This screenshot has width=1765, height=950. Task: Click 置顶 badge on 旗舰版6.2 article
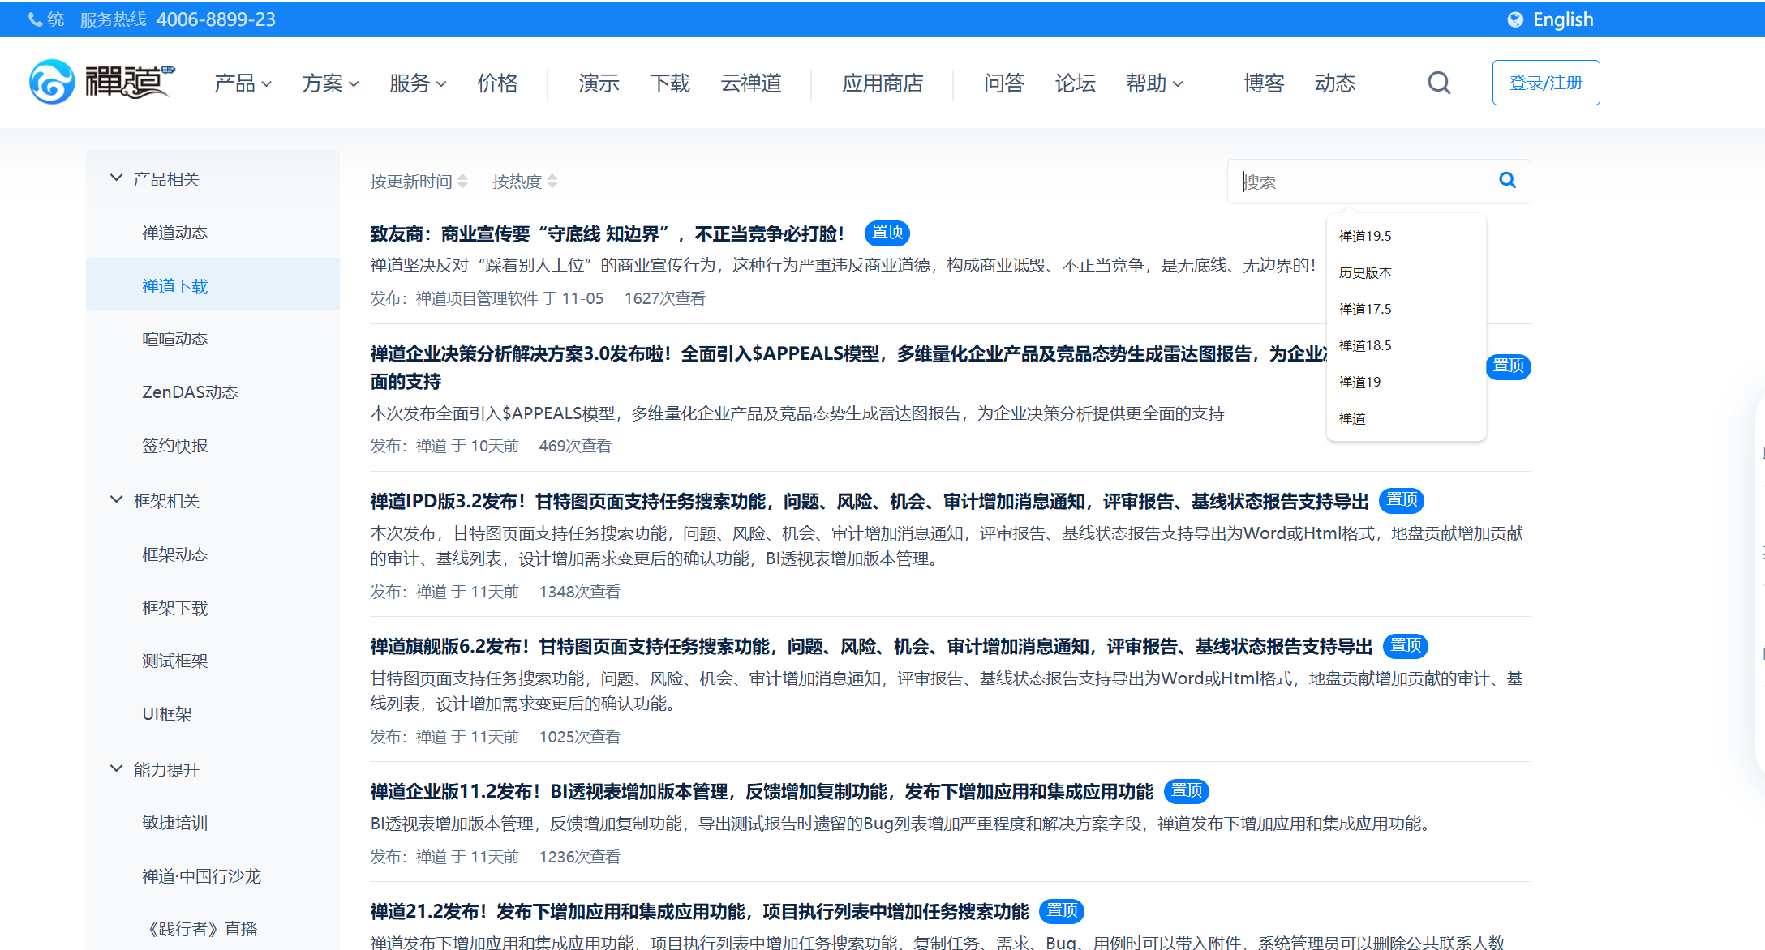point(1406,646)
